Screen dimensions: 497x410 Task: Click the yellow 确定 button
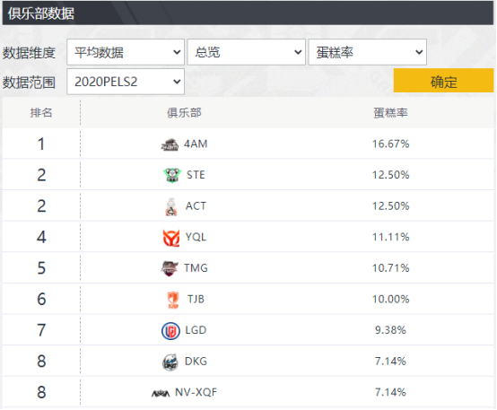tap(443, 81)
